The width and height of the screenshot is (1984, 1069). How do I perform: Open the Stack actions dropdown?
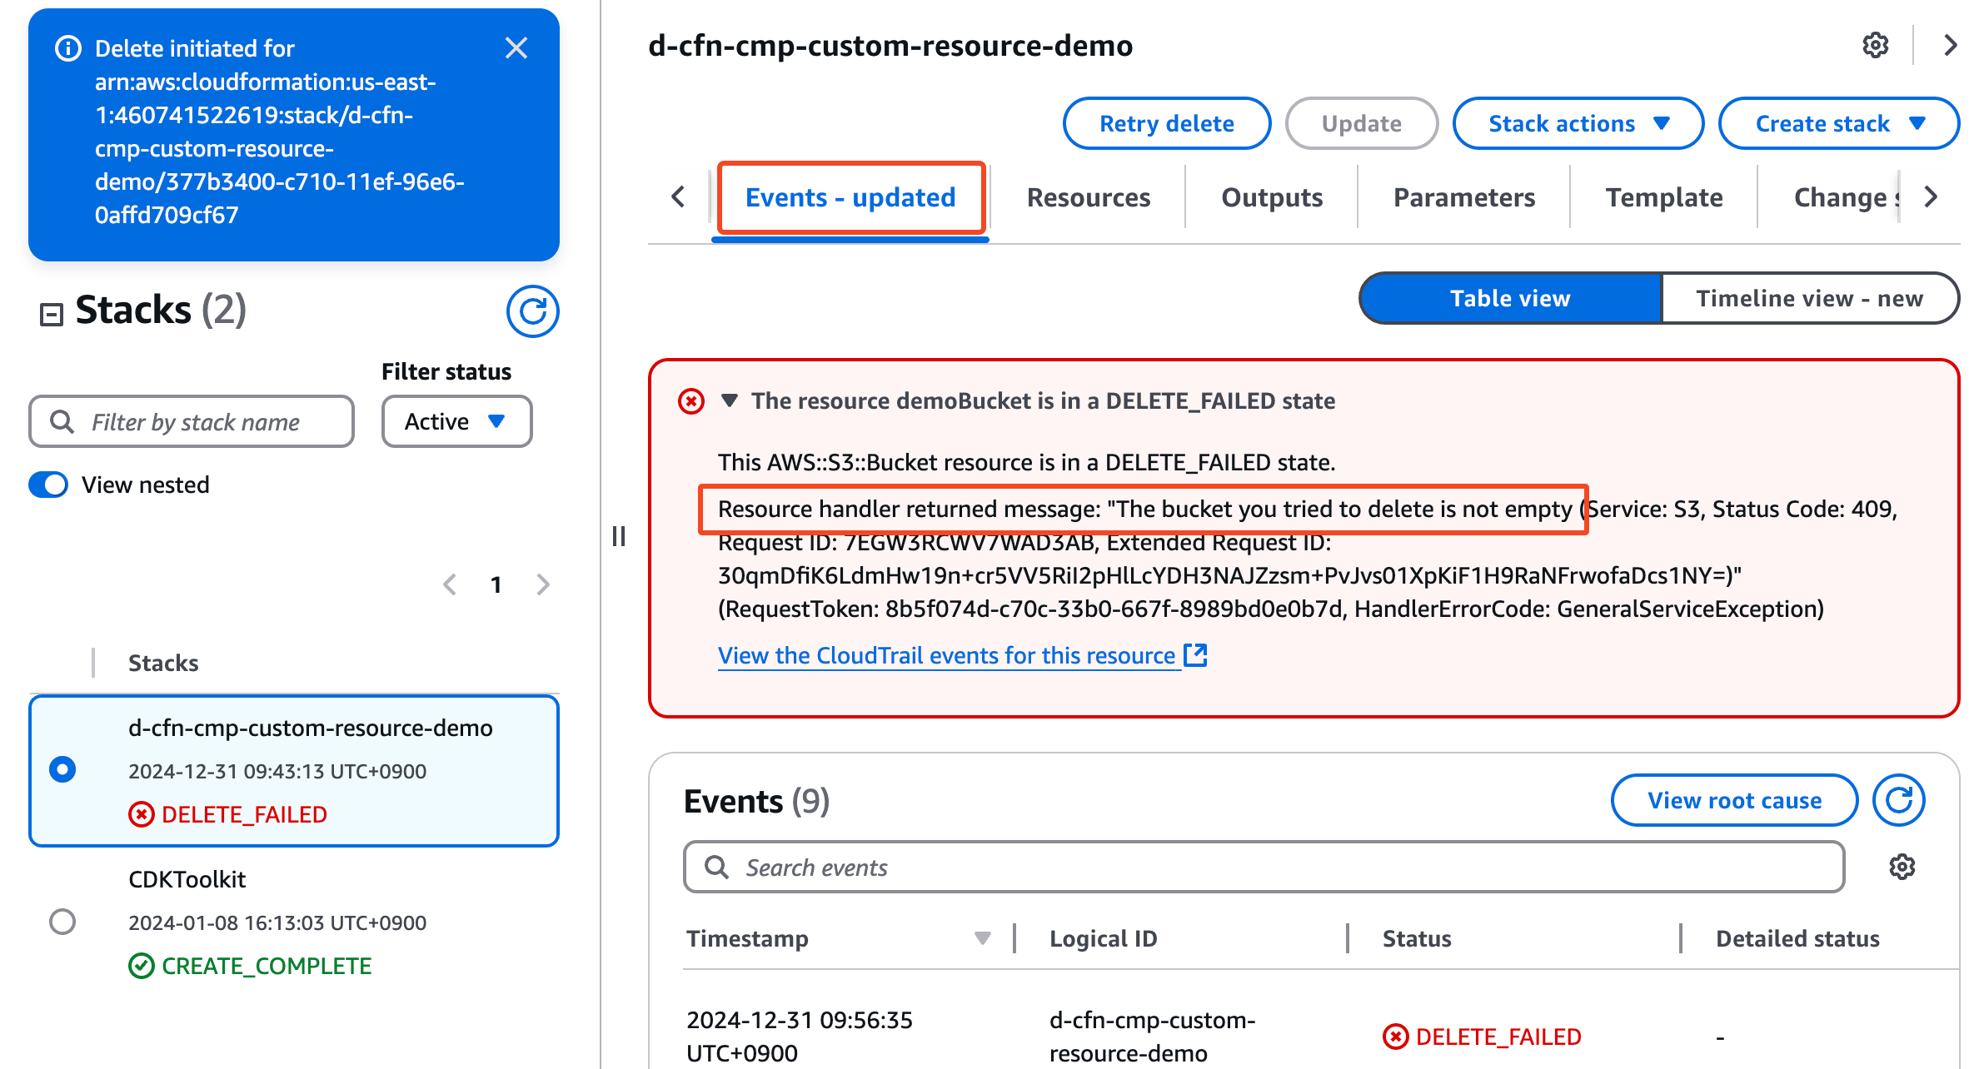1578,123
